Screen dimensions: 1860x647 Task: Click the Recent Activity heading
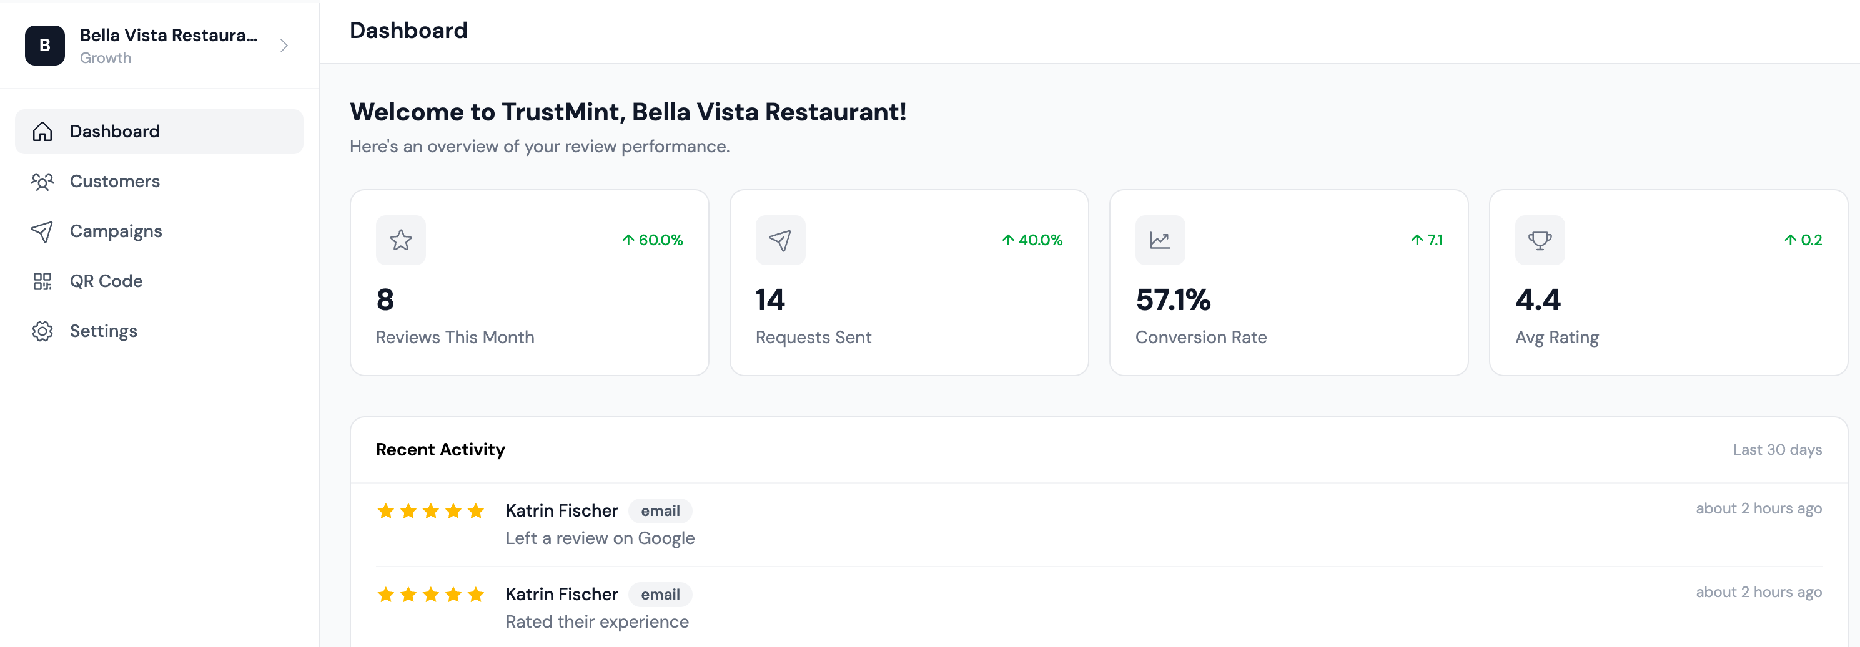tap(440, 449)
